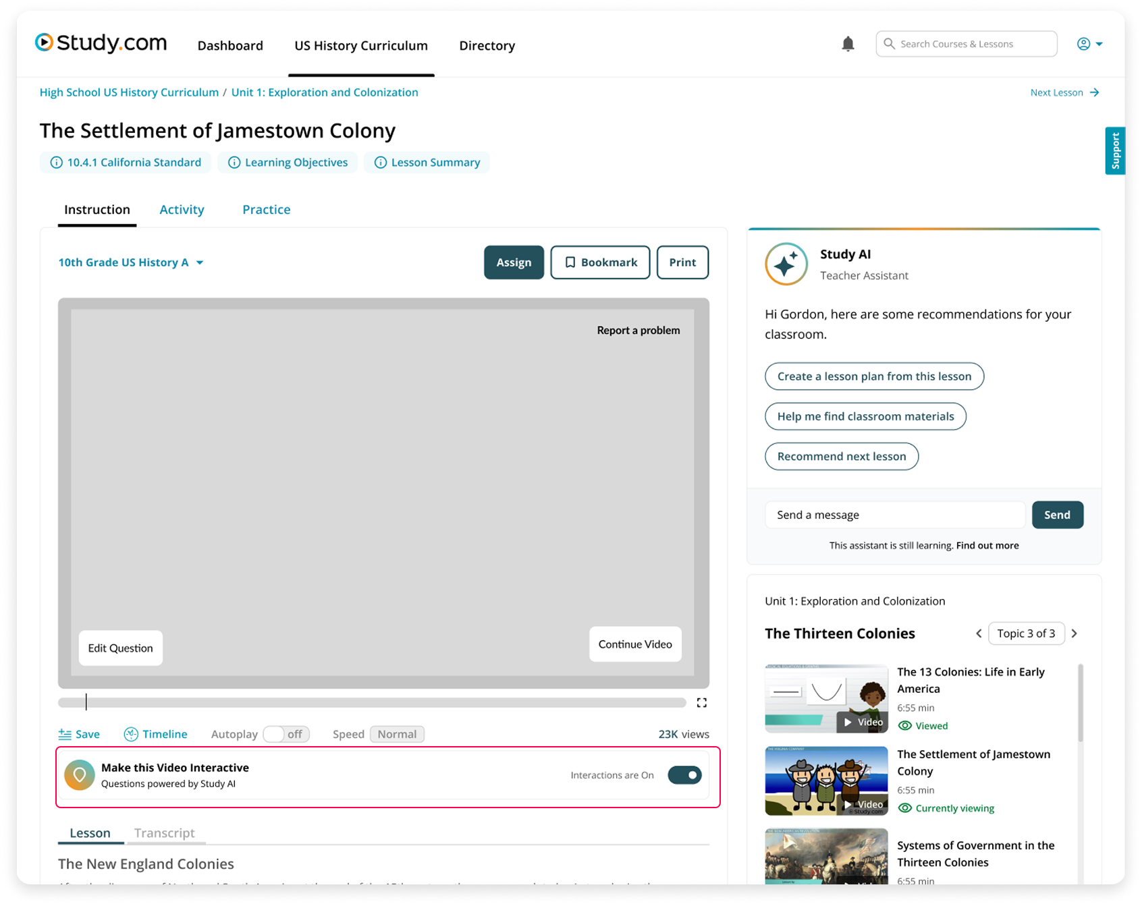Image resolution: width=1142 pixels, height=906 pixels.
Task: Switch to the Instruction tab
Action: 97,210
